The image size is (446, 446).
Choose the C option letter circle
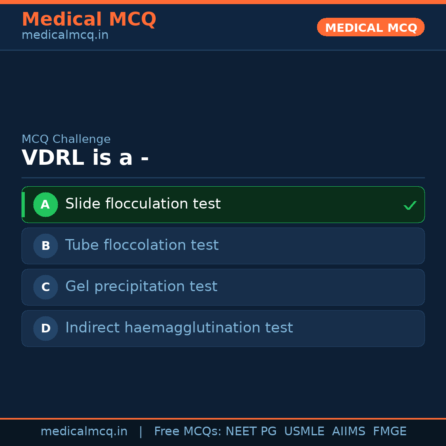[45, 287]
